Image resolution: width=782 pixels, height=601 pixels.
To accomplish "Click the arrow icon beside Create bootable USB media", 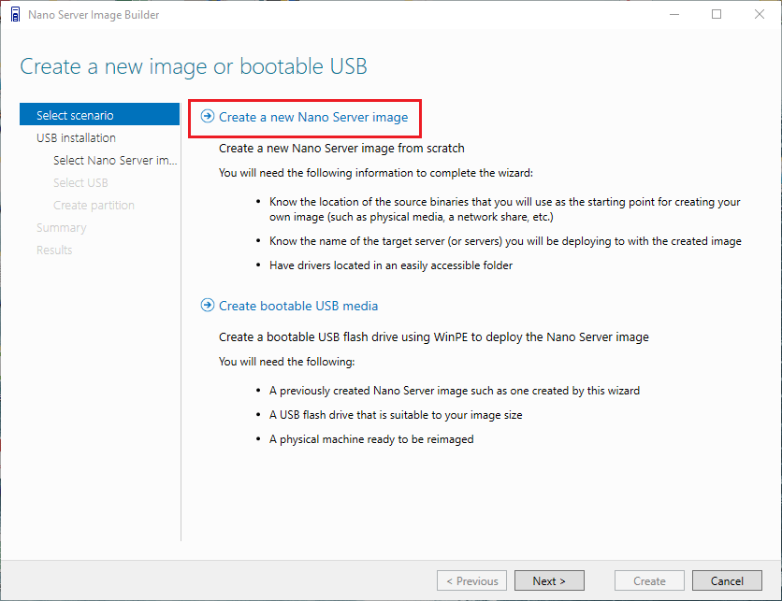I will 208,306.
